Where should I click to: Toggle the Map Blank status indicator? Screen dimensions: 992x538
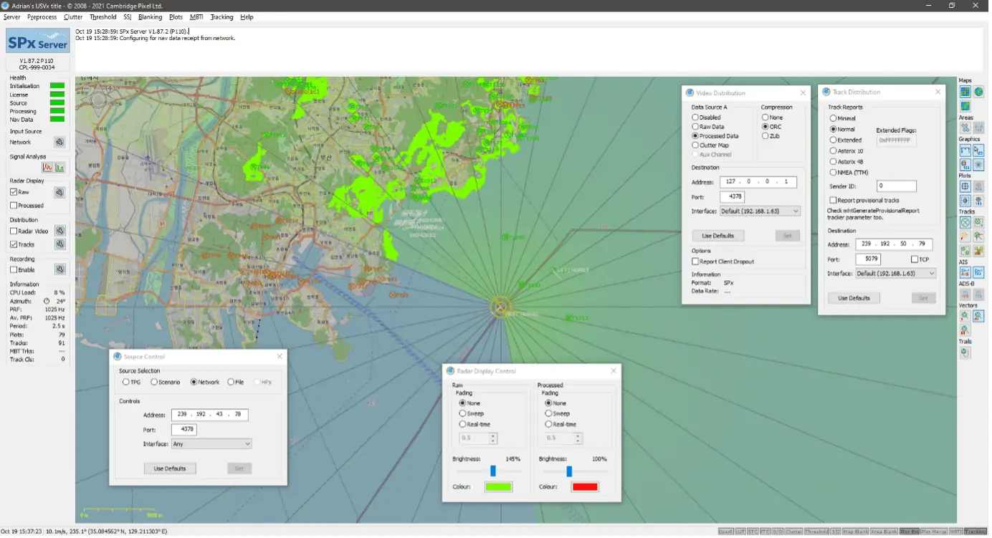857,532
